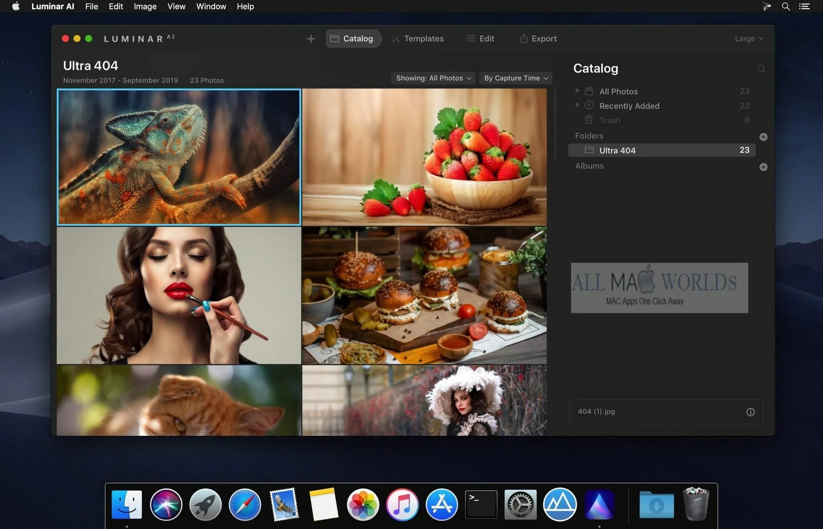This screenshot has height=529, width=823.
Task: Select the Ultra 404 folder
Action: click(x=618, y=150)
